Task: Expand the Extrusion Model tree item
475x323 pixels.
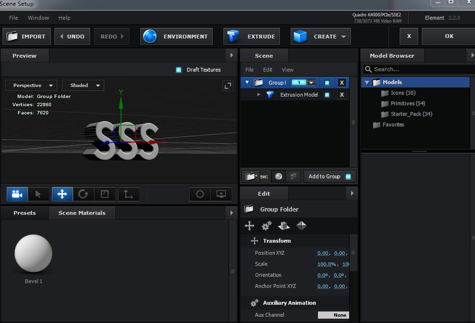Action: point(259,95)
